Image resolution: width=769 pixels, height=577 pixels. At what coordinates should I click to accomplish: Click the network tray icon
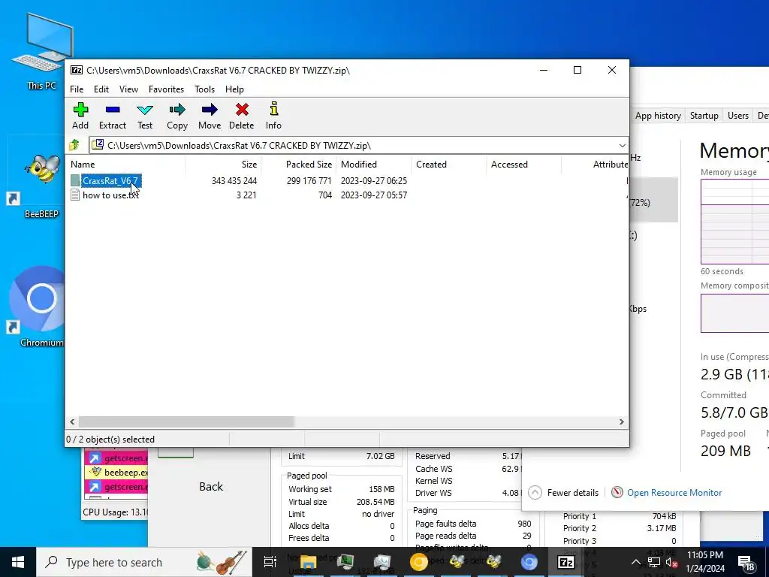654,562
